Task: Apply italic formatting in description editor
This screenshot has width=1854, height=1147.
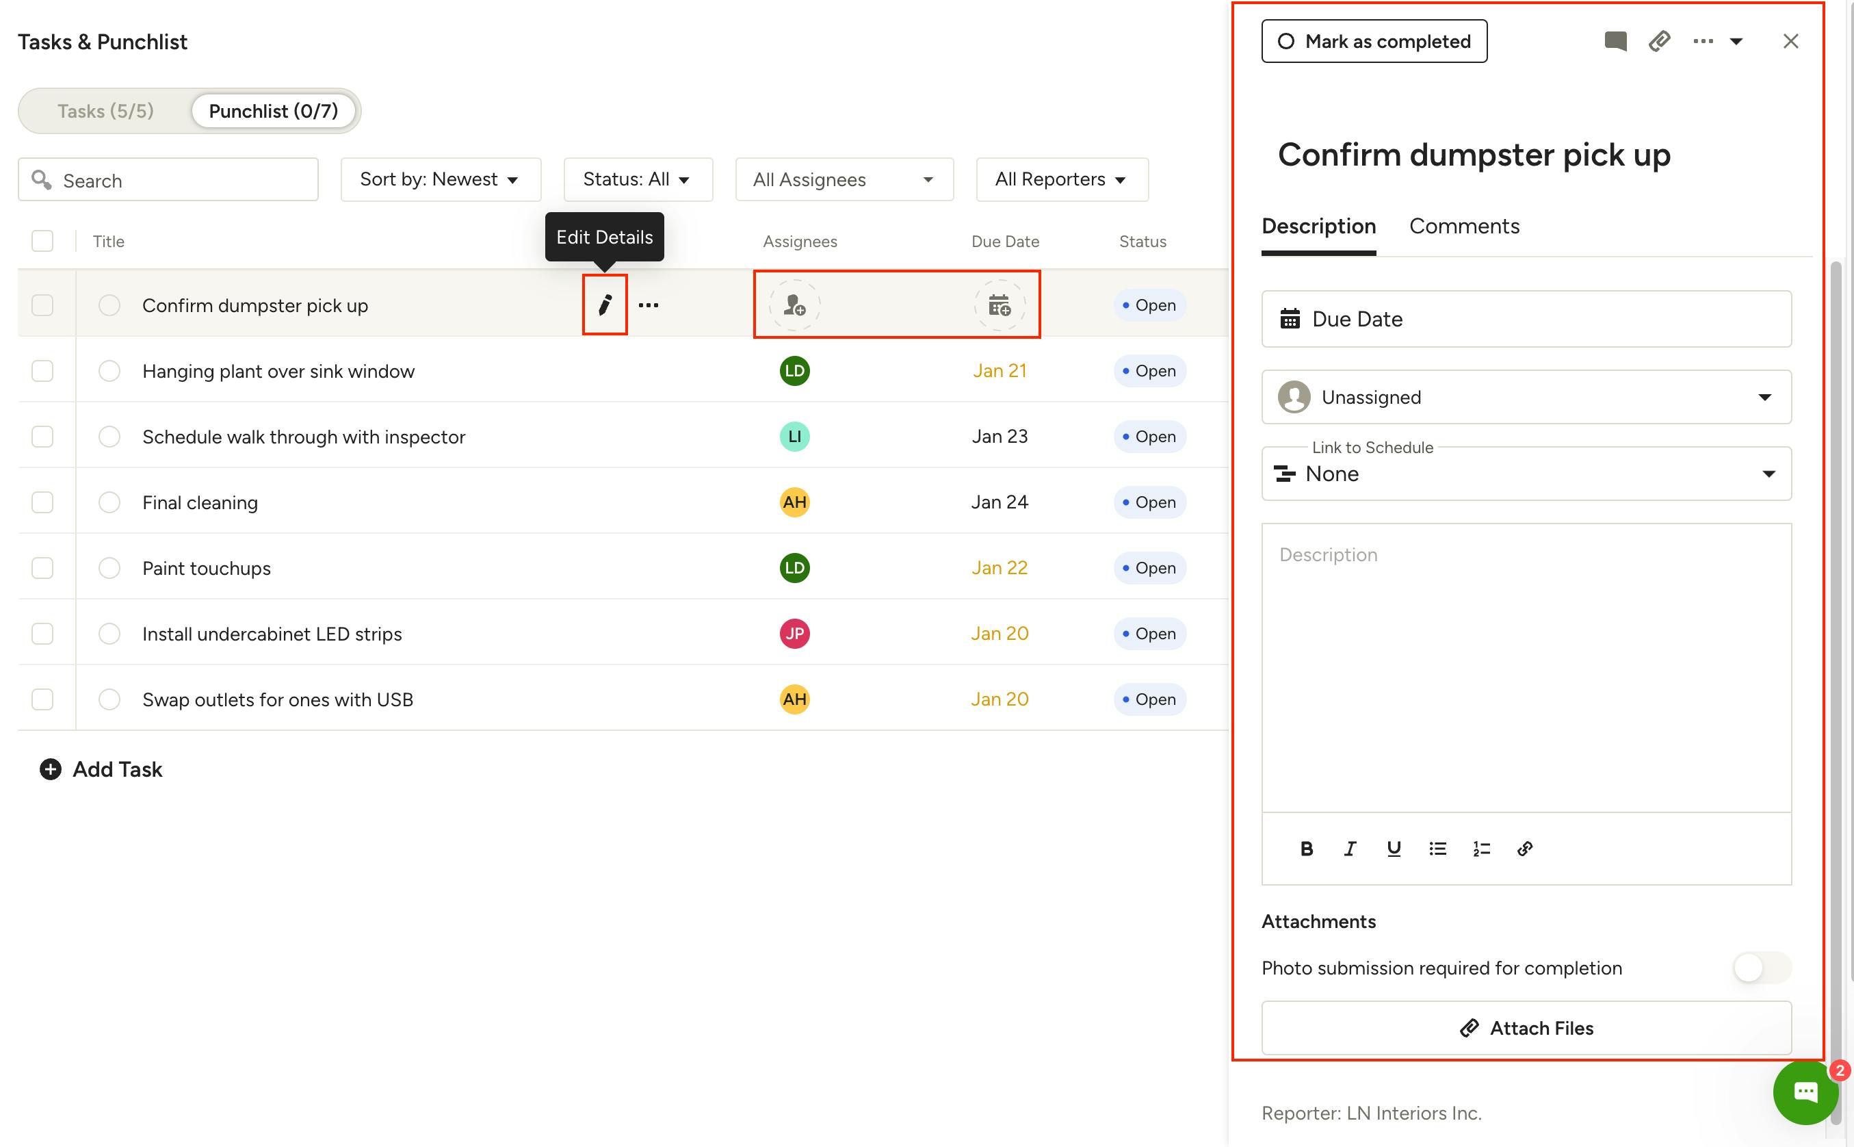Action: 1350,849
